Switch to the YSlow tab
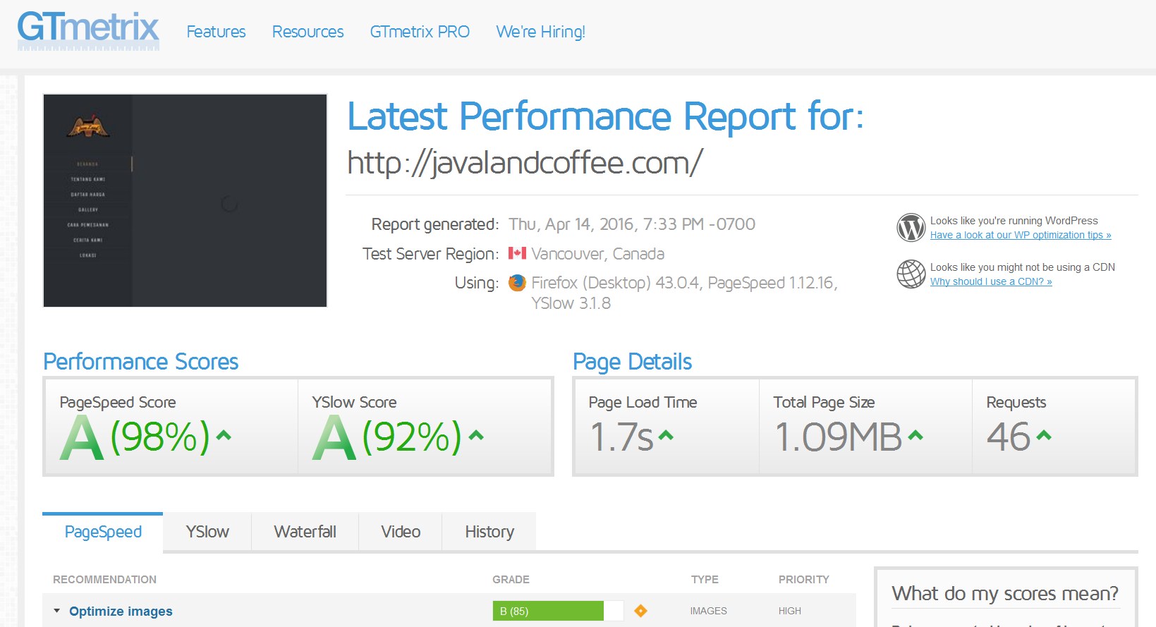 point(207,532)
